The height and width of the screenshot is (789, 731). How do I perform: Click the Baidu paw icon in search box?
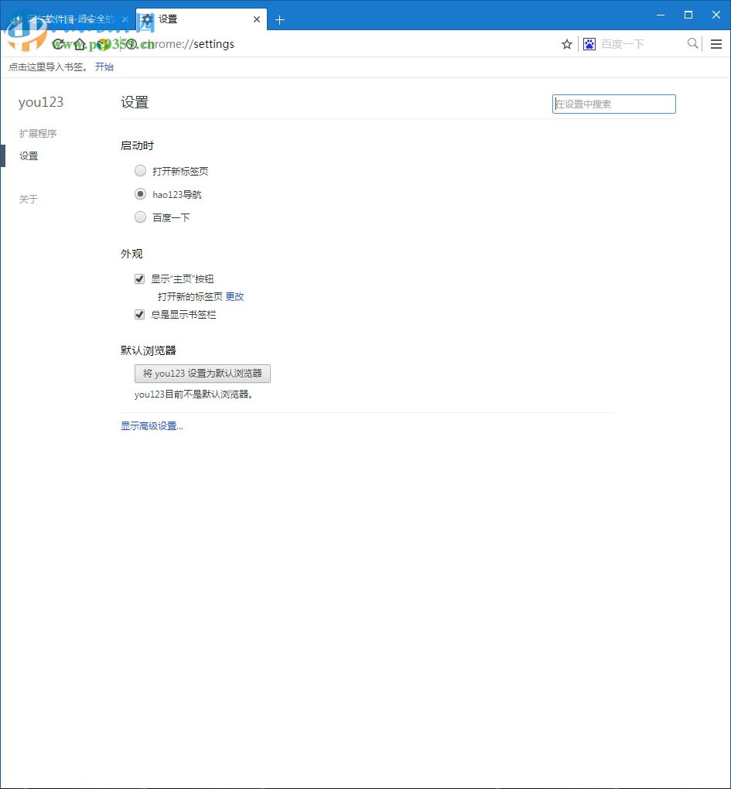[x=589, y=44]
